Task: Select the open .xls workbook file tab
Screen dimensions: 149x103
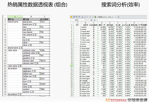Action: (105, 17)
